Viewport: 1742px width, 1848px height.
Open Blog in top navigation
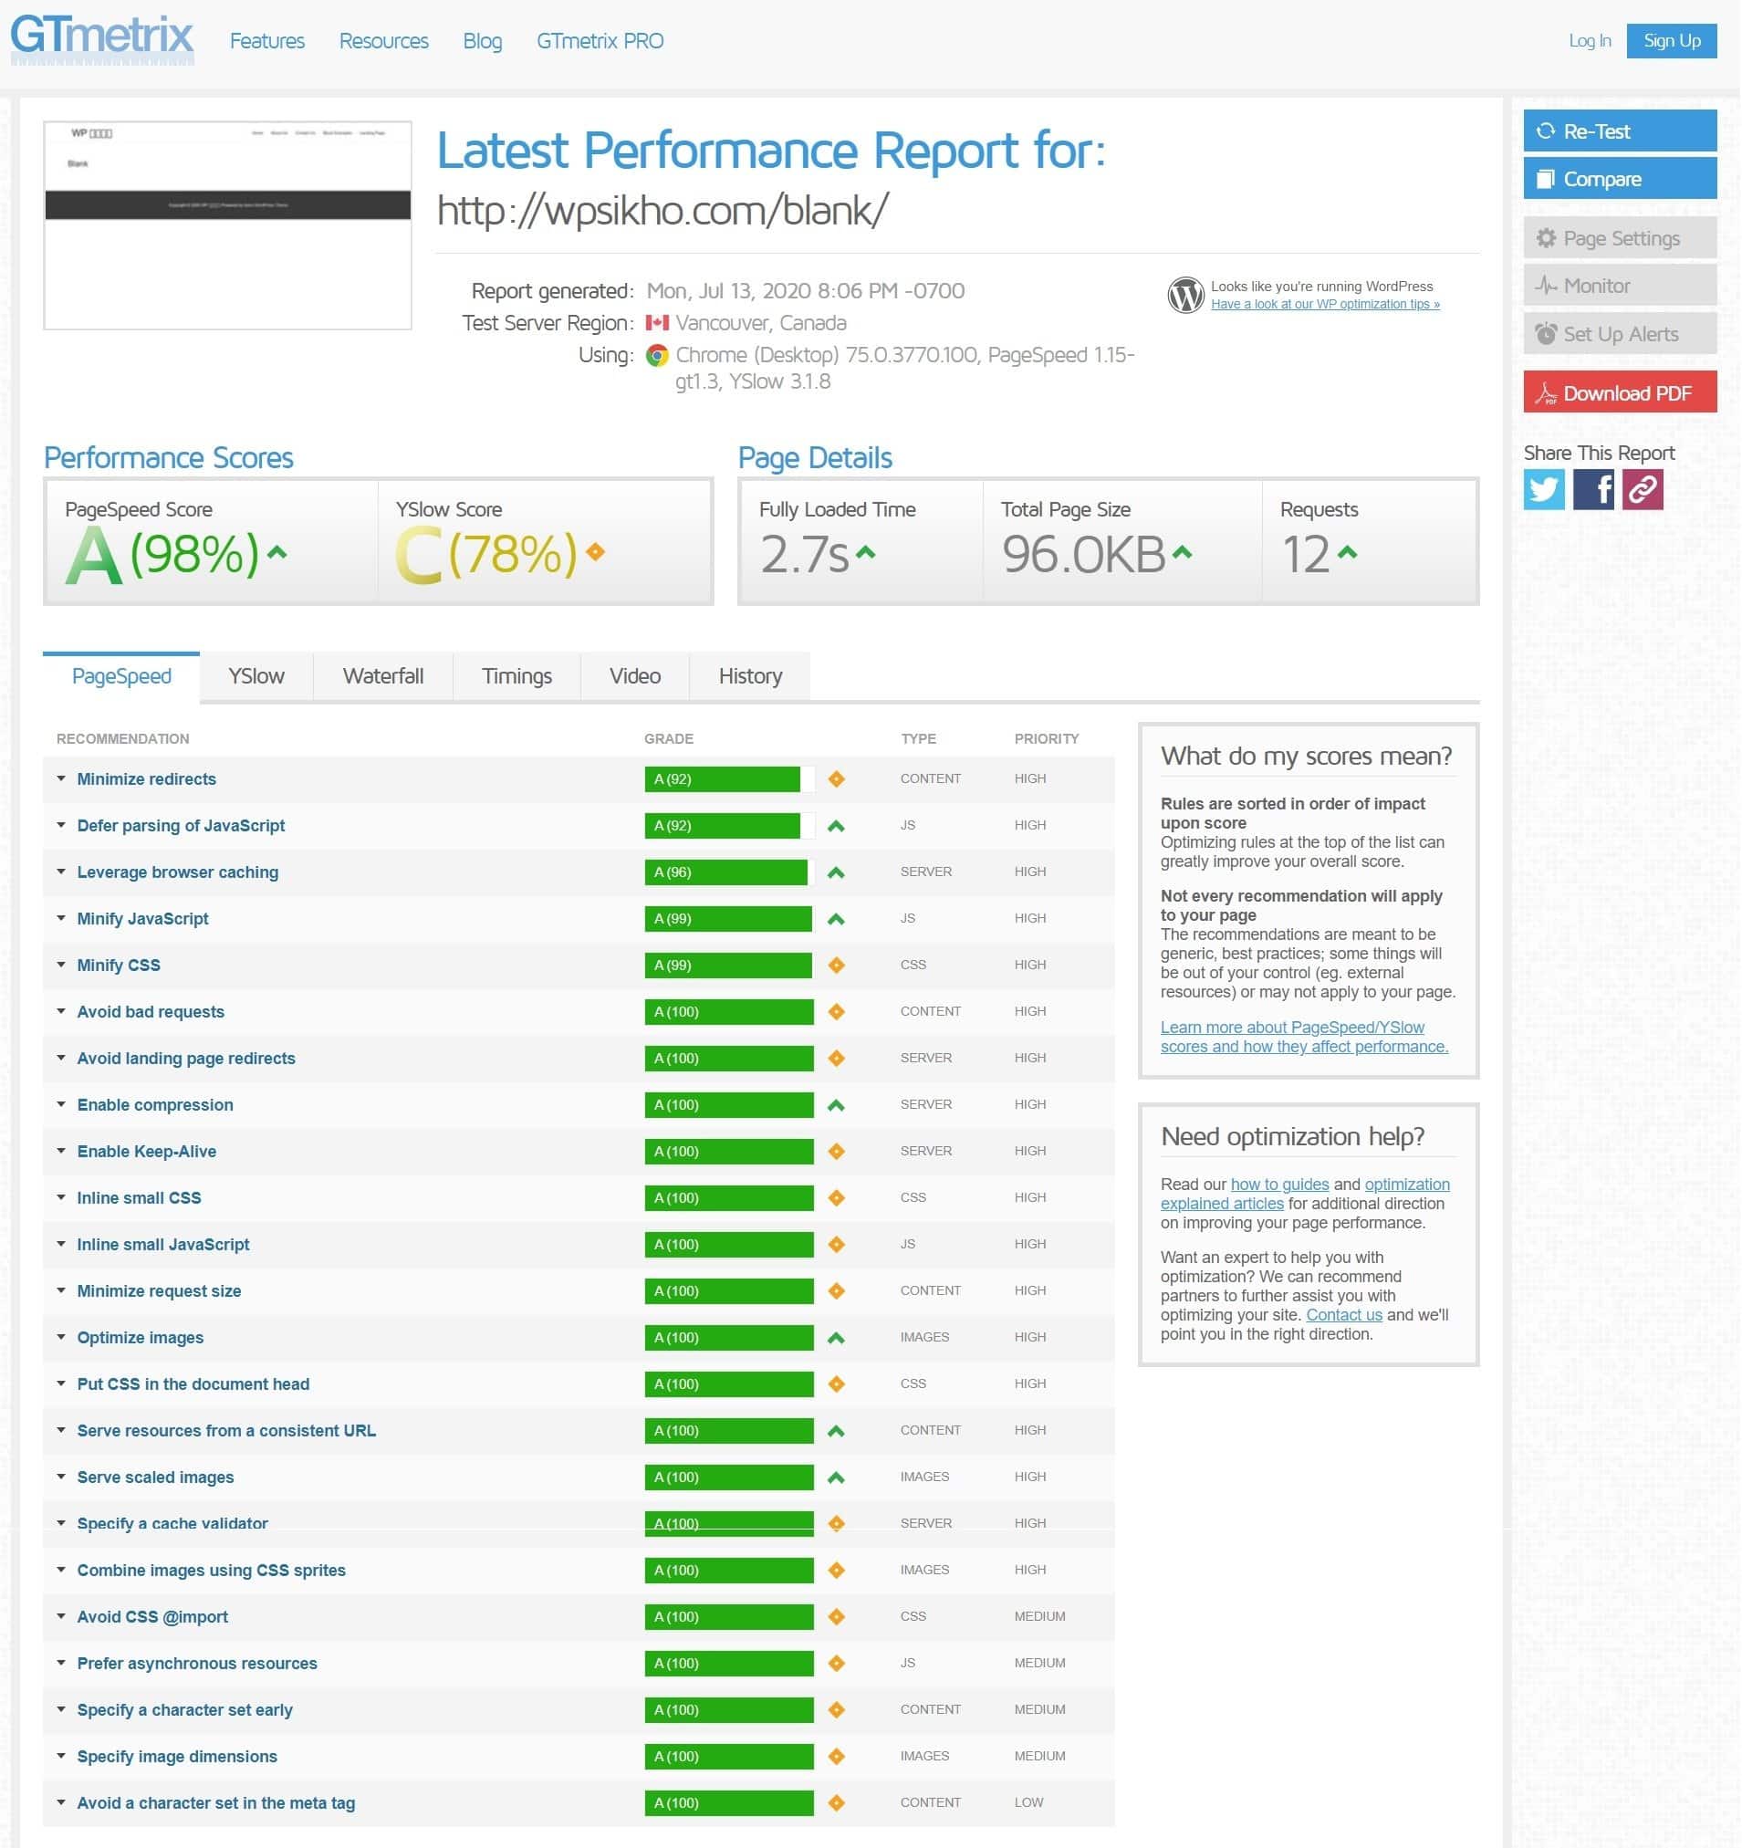[483, 41]
